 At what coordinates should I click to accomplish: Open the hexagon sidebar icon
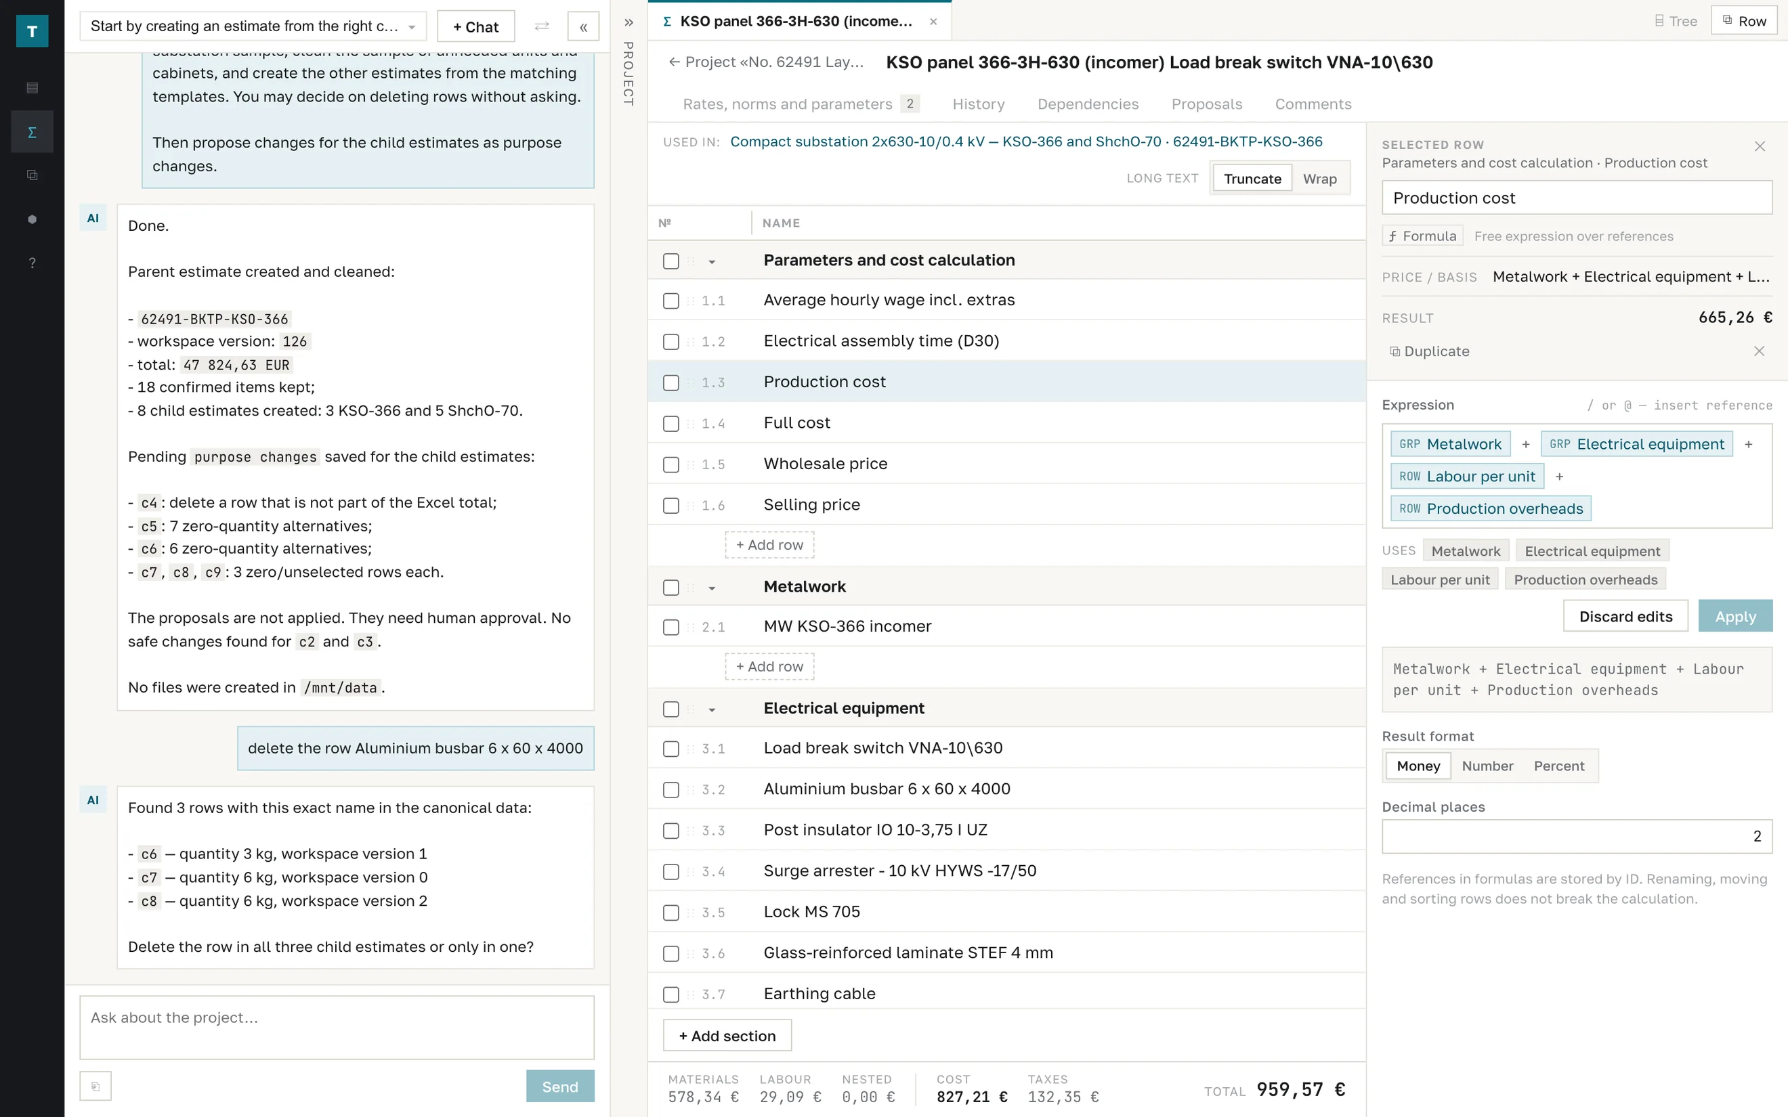(32, 219)
